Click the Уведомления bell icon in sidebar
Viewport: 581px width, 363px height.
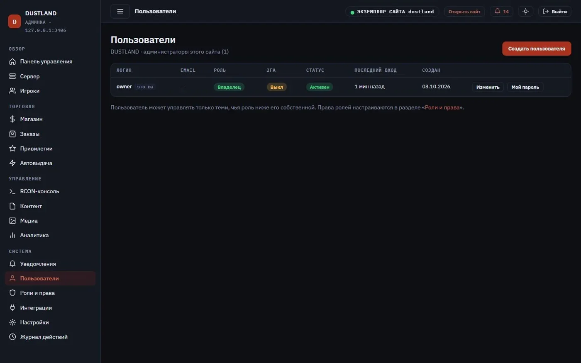pos(12,264)
